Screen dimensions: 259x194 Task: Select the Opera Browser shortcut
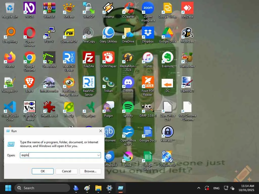[29, 37]
